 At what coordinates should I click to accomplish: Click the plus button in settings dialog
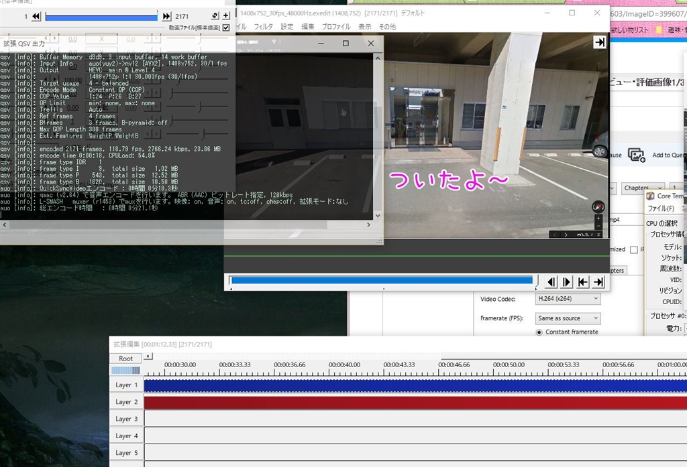click(x=226, y=16)
